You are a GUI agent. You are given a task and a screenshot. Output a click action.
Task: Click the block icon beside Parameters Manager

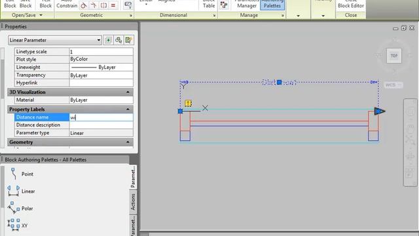[224, 5]
